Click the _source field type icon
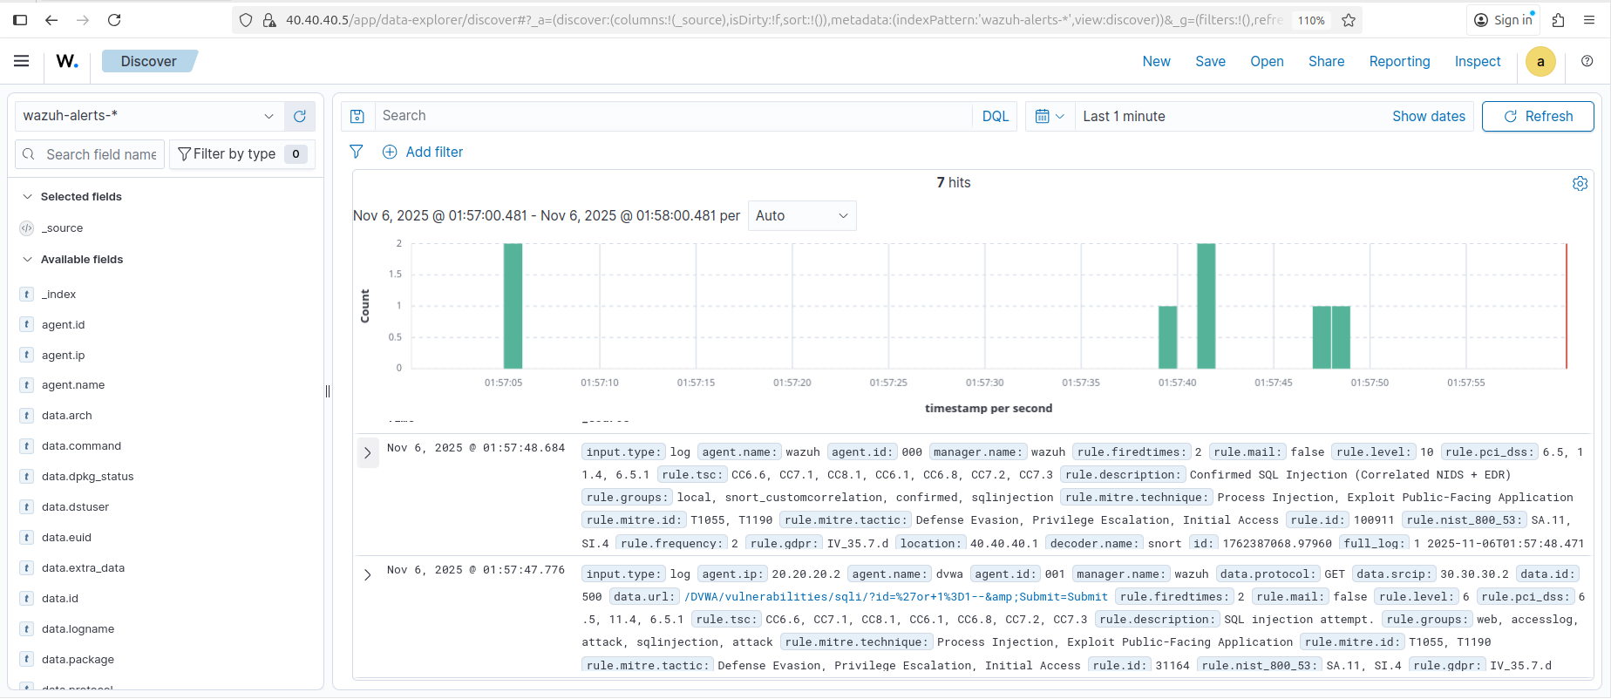 click(27, 228)
